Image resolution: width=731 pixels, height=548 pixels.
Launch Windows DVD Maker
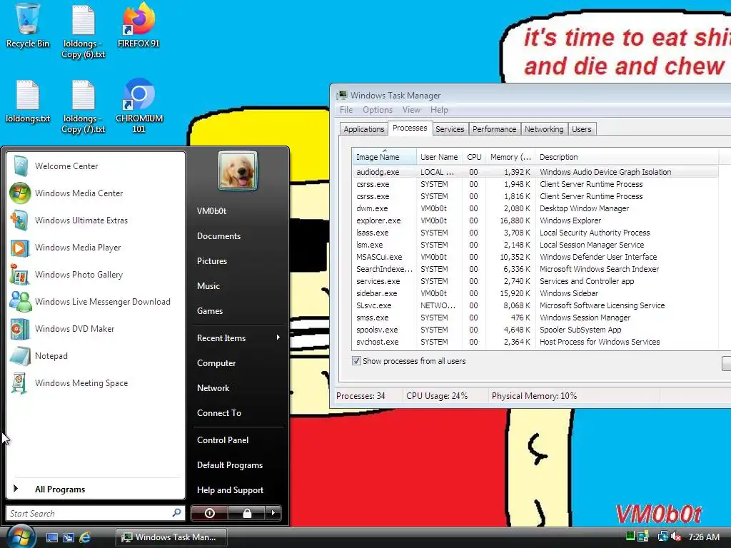pos(96,328)
